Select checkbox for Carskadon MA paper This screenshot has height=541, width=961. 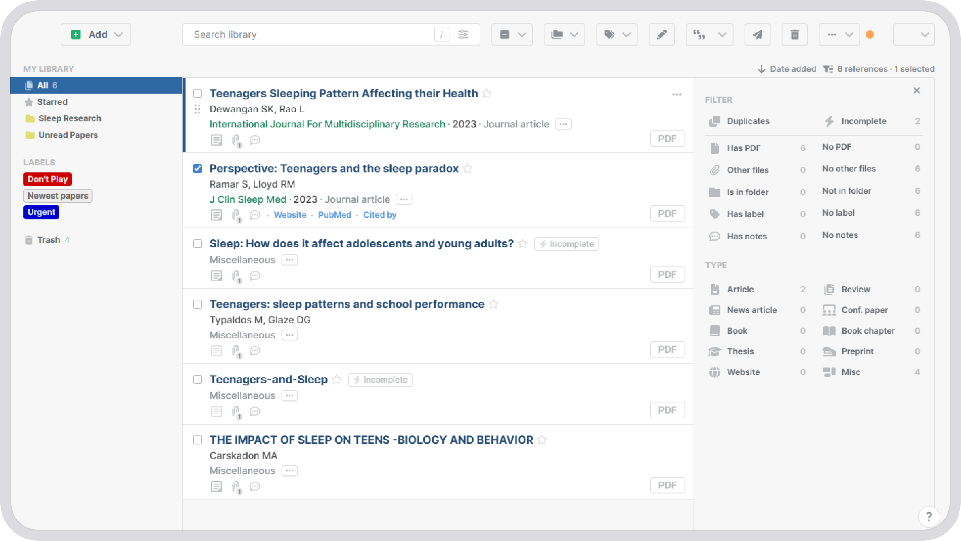click(197, 440)
